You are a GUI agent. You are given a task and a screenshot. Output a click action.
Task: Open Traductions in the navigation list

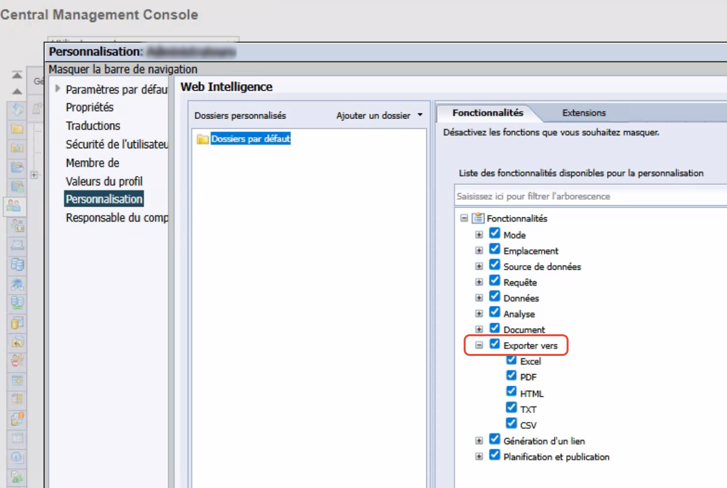[x=93, y=126]
